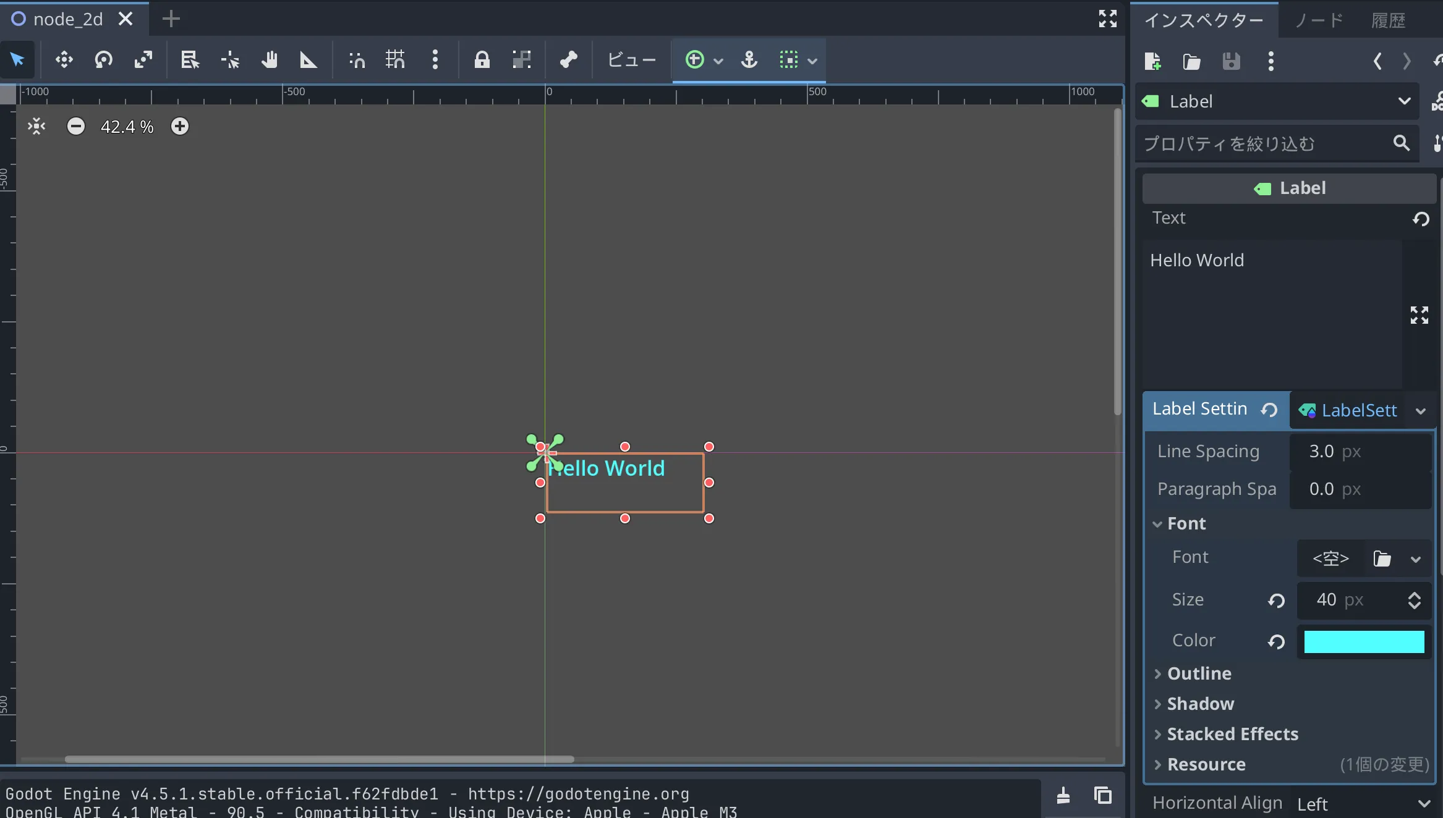Open the cyan font Color swatch

(x=1364, y=641)
